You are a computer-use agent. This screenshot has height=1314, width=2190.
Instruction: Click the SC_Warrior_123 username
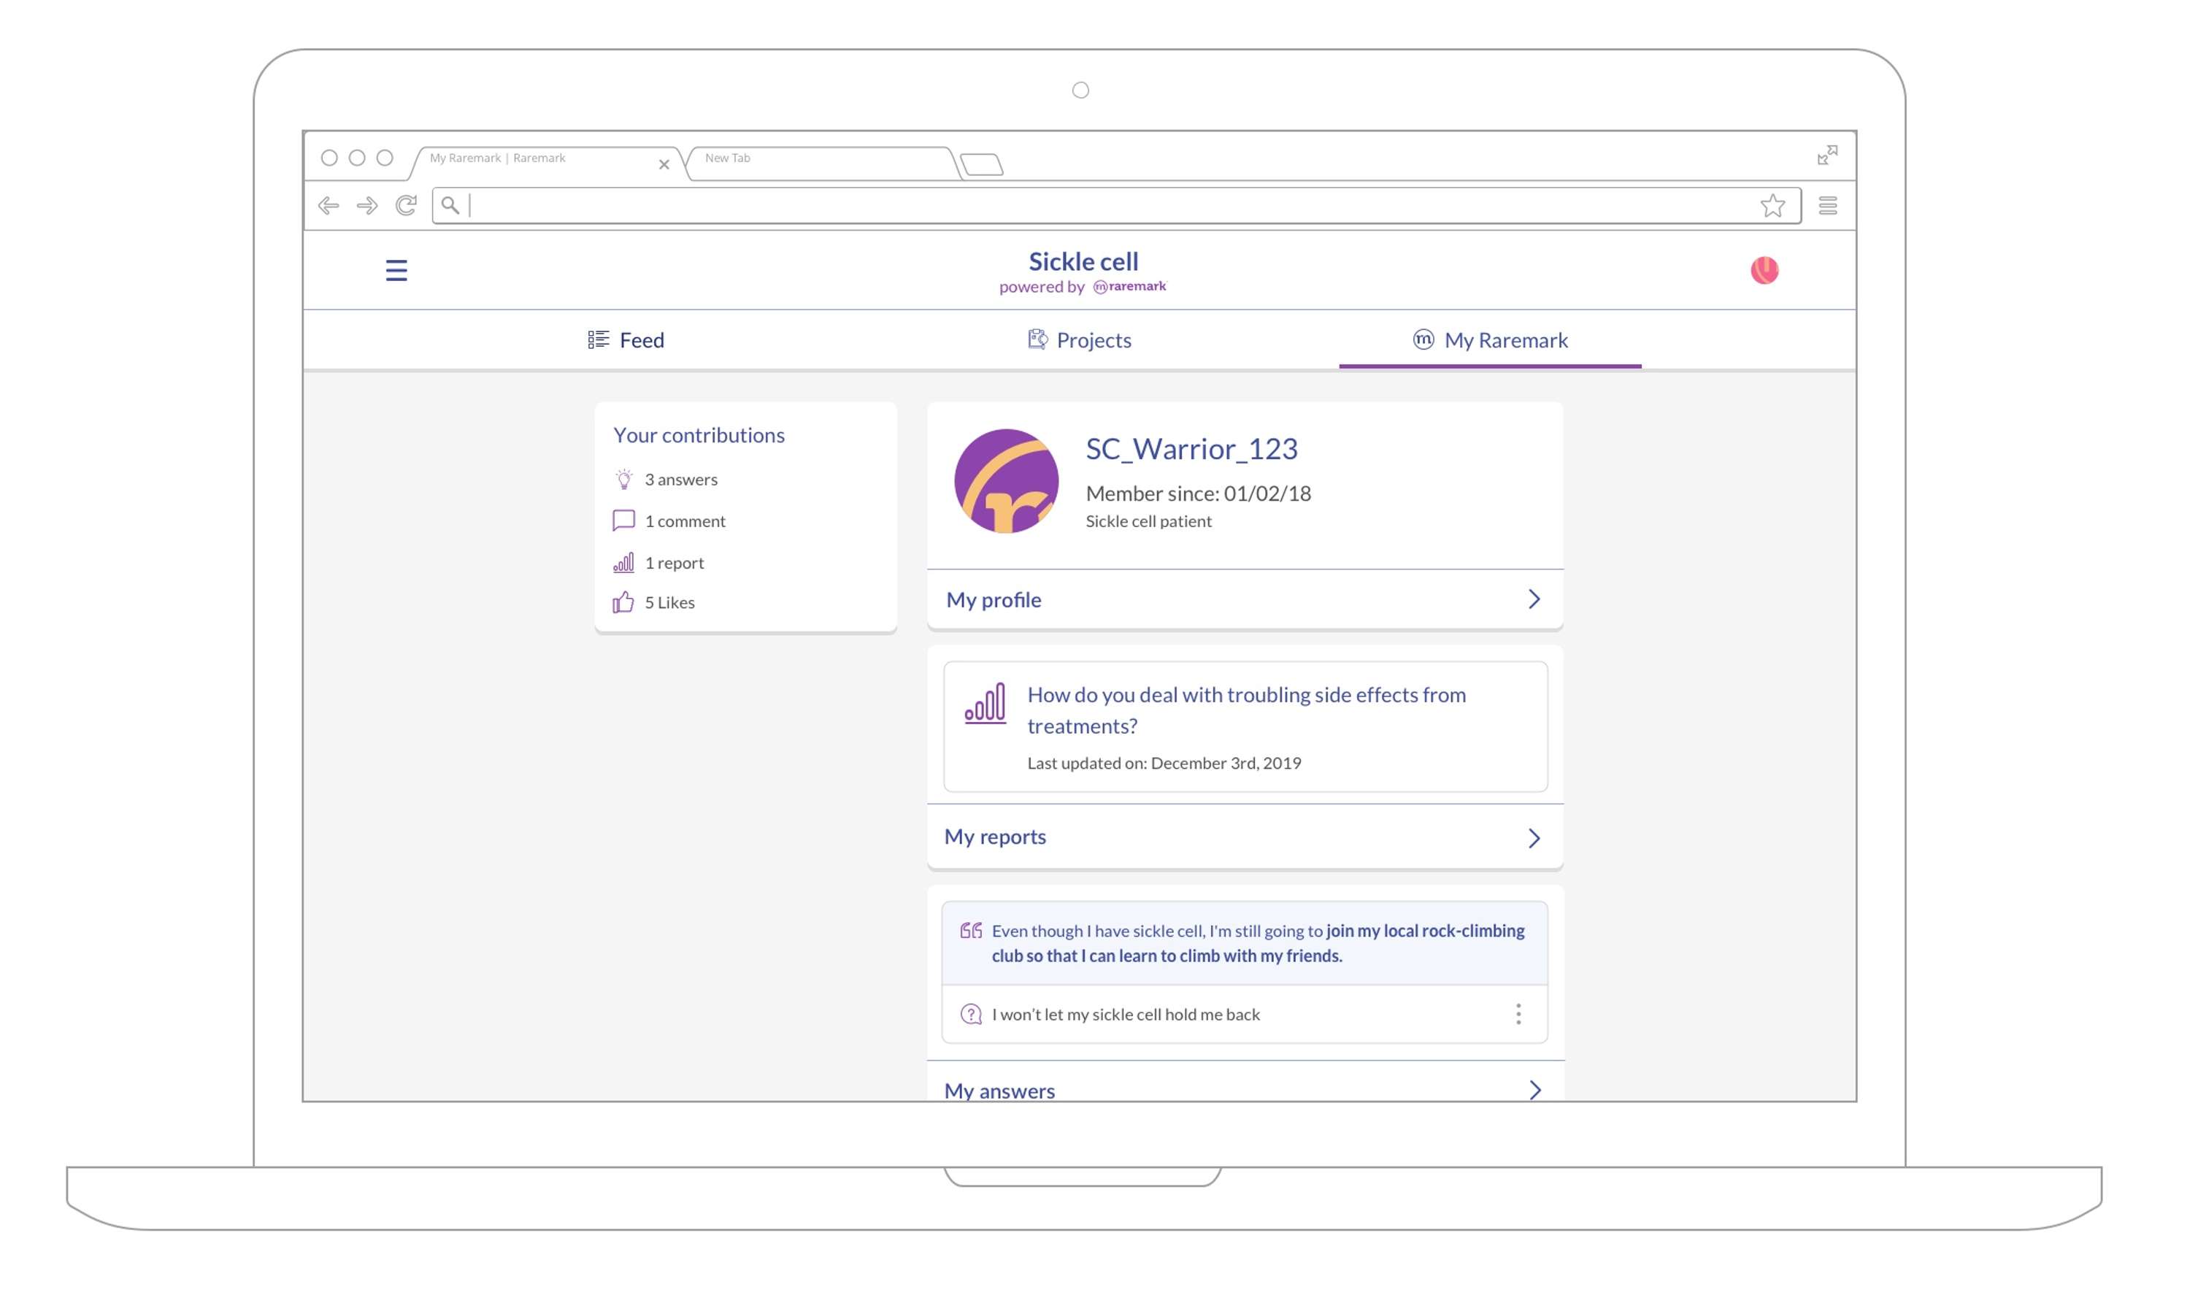[x=1191, y=449]
